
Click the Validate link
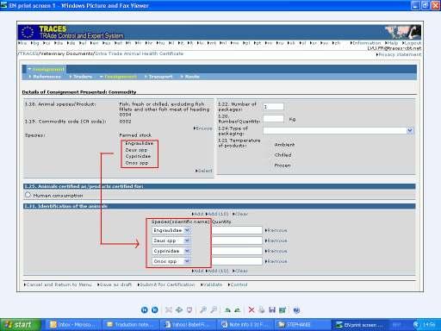pyautogui.click(x=211, y=284)
